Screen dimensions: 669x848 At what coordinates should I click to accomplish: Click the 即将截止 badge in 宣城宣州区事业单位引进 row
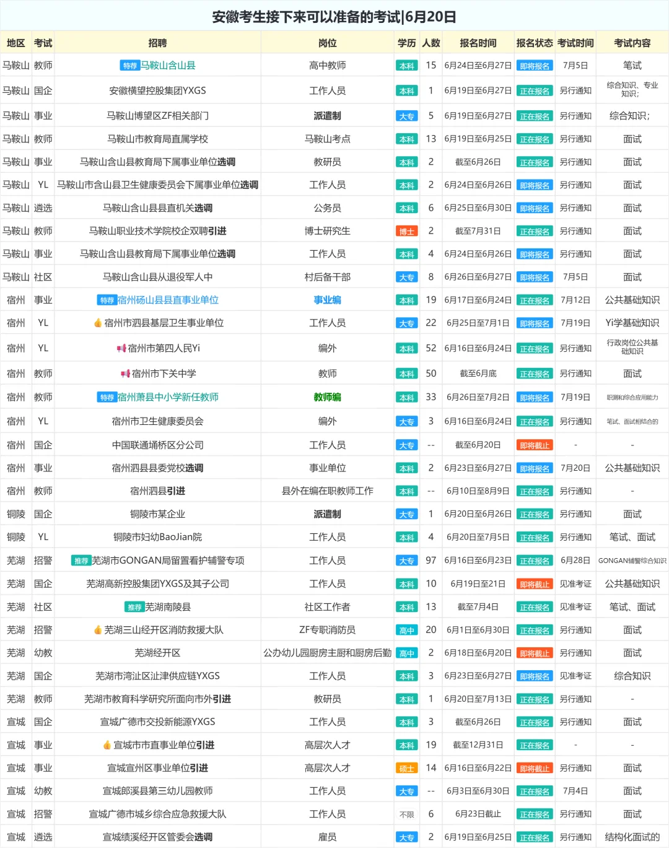(x=535, y=768)
